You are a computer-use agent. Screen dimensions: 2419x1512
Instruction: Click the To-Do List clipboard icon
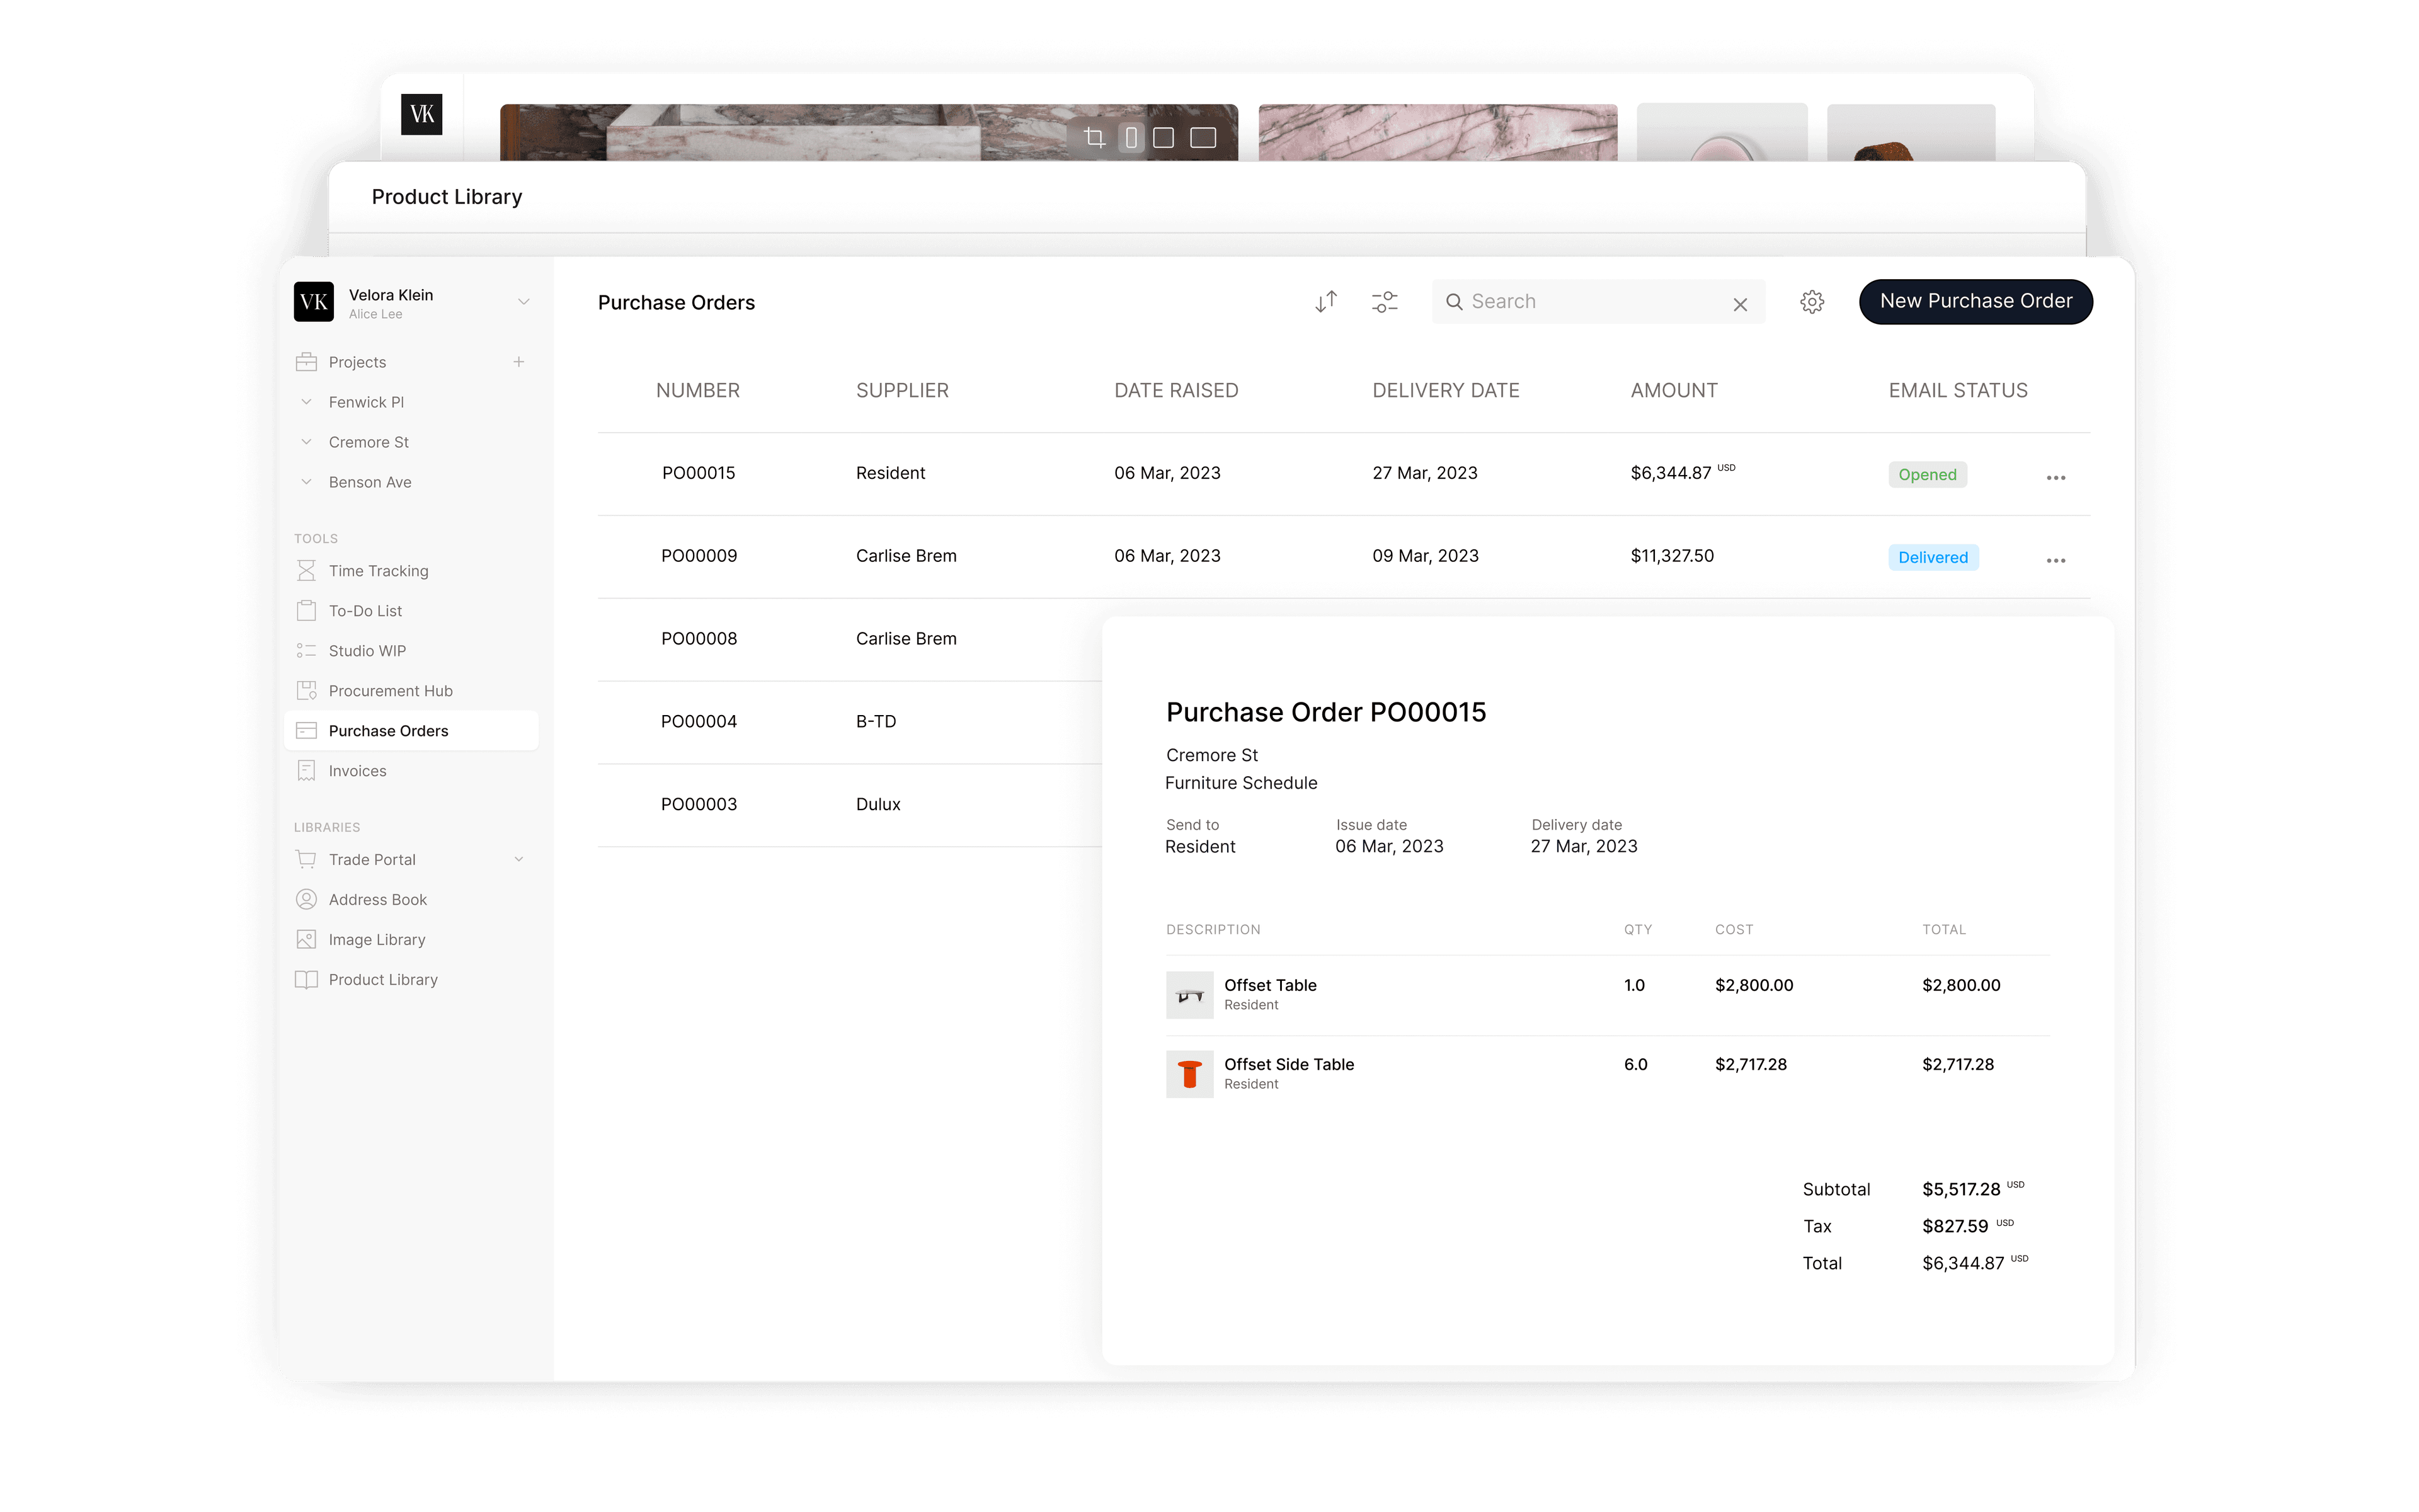(306, 611)
